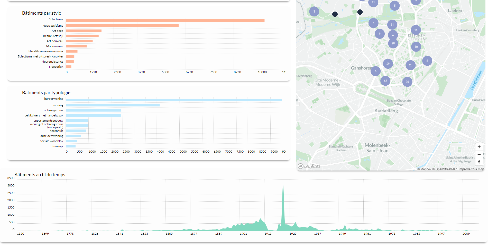Select the appartementsgebouw bar

pyautogui.click(x=77, y=121)
